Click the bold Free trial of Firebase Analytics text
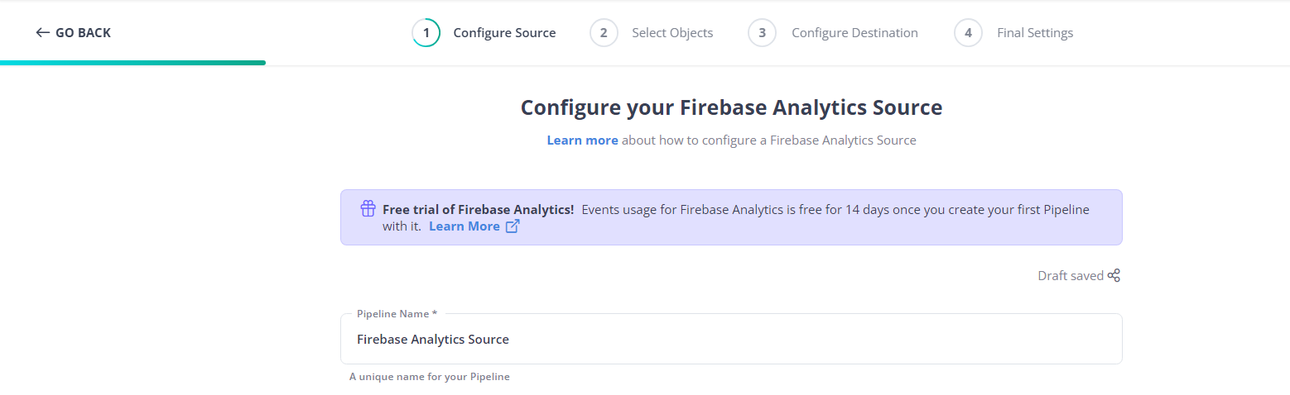Viewport: 1290px width, 395px height. [x=478, y=210]
